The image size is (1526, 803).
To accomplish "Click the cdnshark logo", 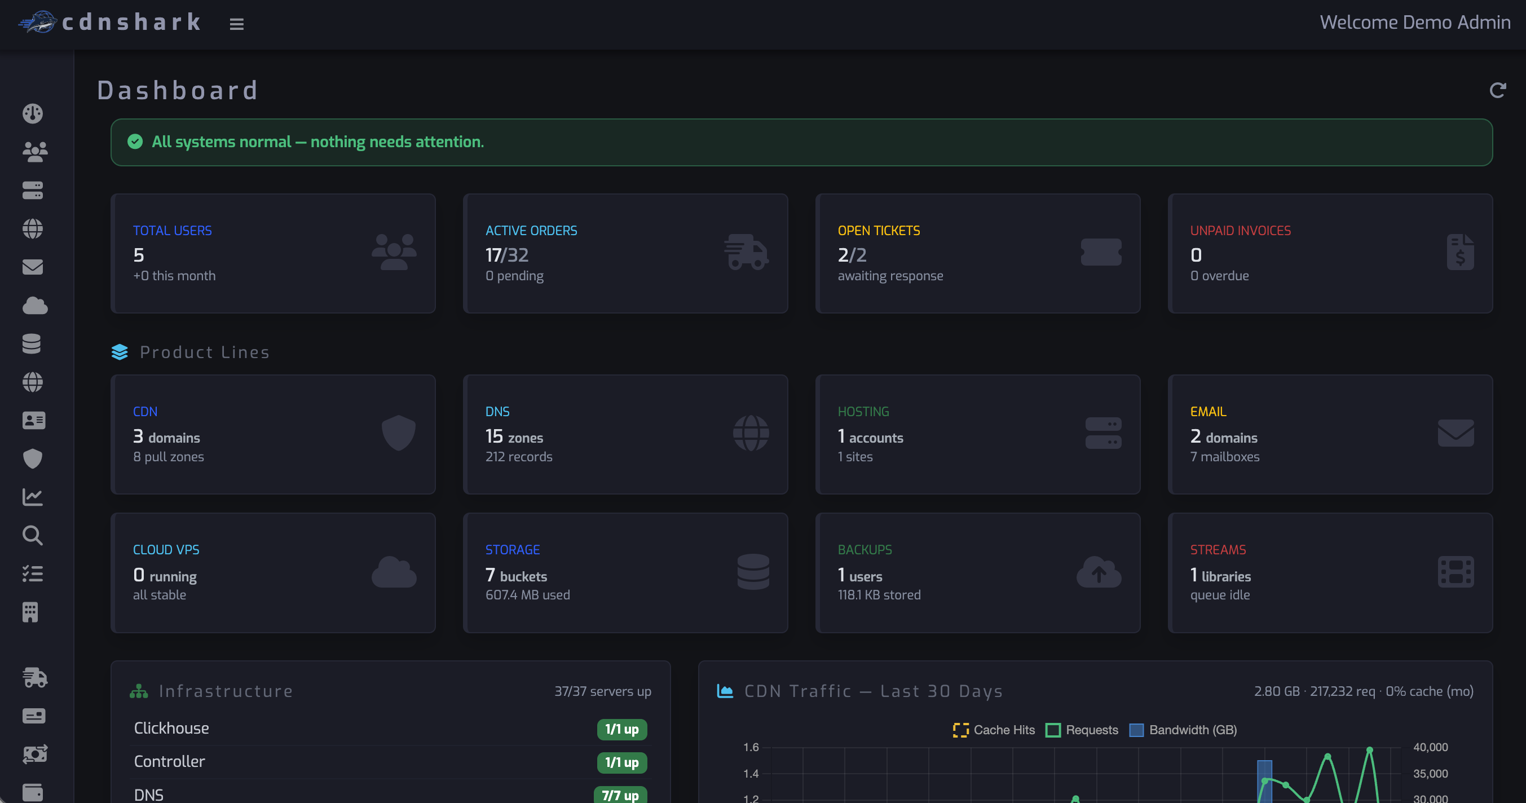I will coord(110,23).
